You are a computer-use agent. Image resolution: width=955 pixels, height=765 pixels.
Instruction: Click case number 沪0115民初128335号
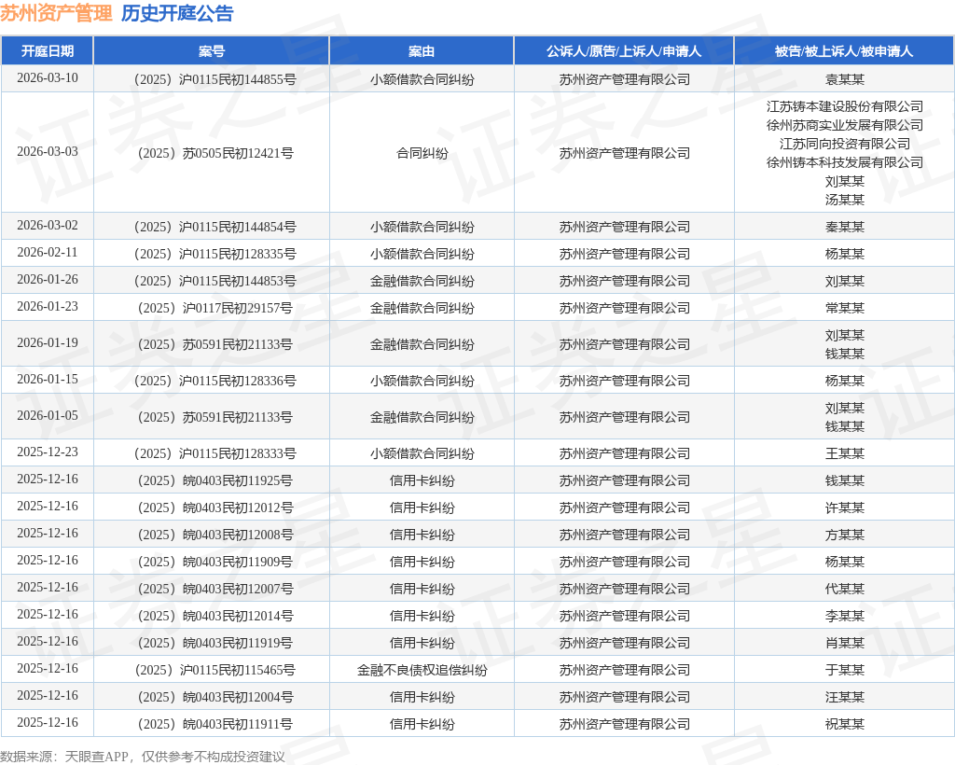coord(215,254)
